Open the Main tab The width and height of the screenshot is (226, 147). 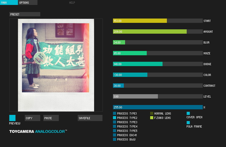coord(9,2)
